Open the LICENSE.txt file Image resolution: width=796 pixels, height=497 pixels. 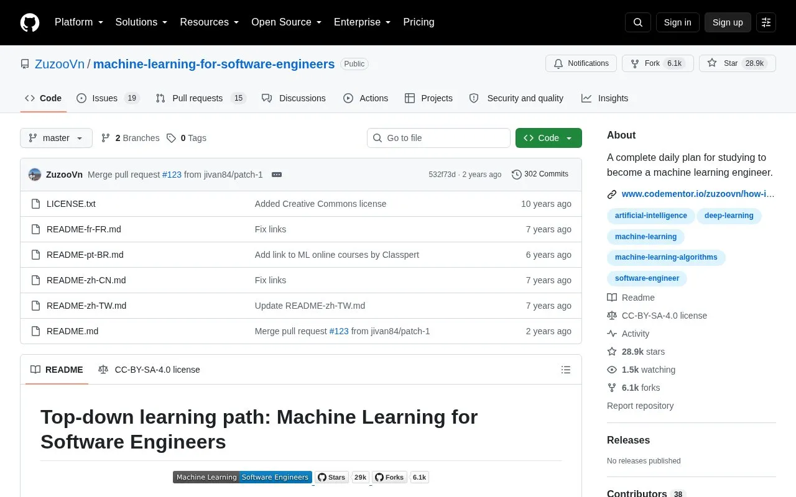click(x=71, y=204)
